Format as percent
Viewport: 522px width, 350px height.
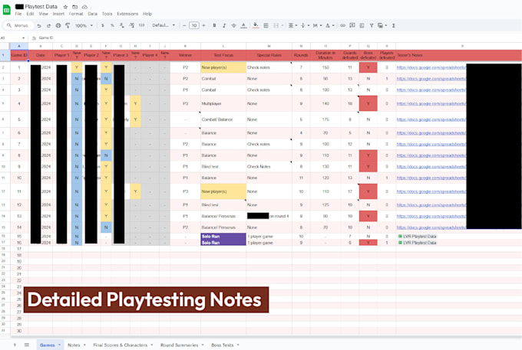coord(112,25)
